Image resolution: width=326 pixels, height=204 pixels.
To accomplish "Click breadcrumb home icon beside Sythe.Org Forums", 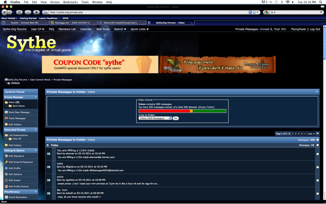I will (6, 79).
